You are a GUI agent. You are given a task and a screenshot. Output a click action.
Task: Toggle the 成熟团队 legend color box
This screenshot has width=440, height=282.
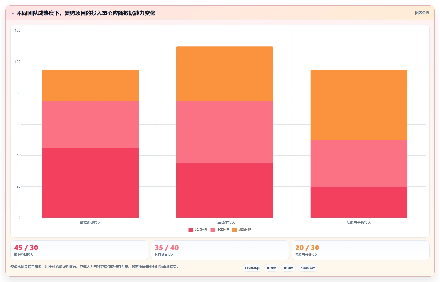click(x=235, y=230)
